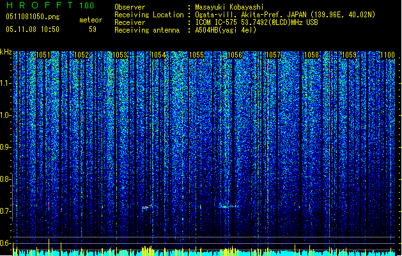This screenshot has height=256, width=402.
Task: Click the 1.1 frequency axis label
Action: click(5, 83)
